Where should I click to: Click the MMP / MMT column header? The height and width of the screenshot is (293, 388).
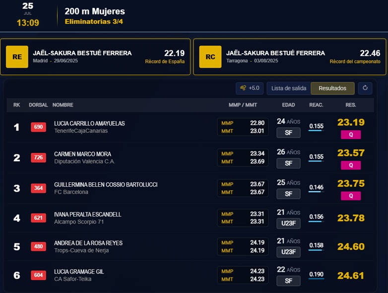pos(243,105)
